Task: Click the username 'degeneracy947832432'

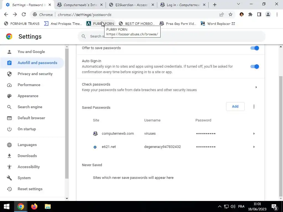Action: tap(163, 147)
